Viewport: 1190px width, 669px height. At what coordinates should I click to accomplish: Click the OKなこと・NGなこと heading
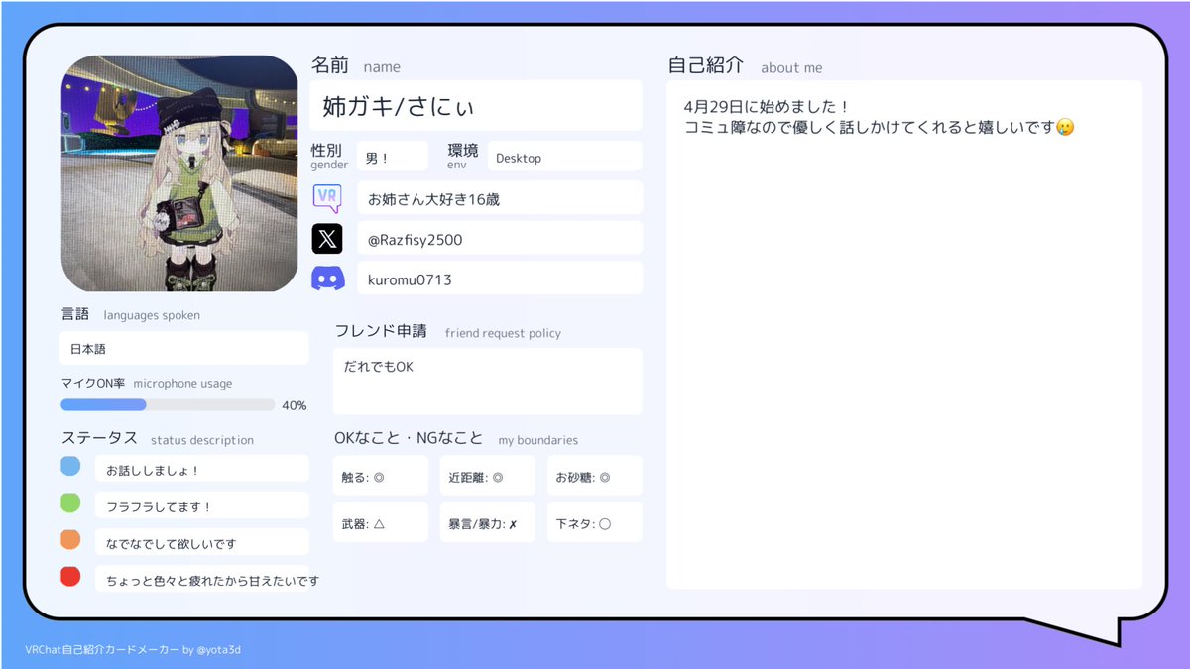(409, 437)
